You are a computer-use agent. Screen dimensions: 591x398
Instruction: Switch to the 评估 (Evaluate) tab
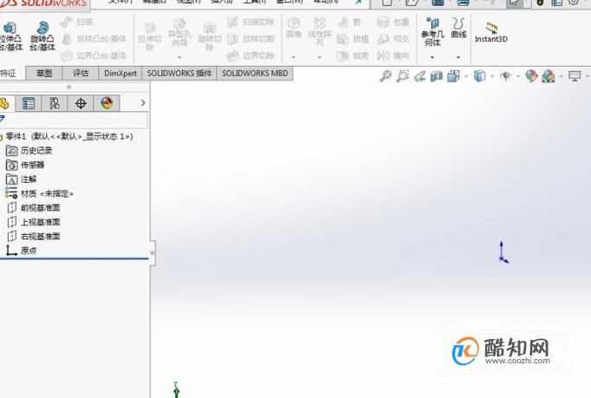[81, 73]
